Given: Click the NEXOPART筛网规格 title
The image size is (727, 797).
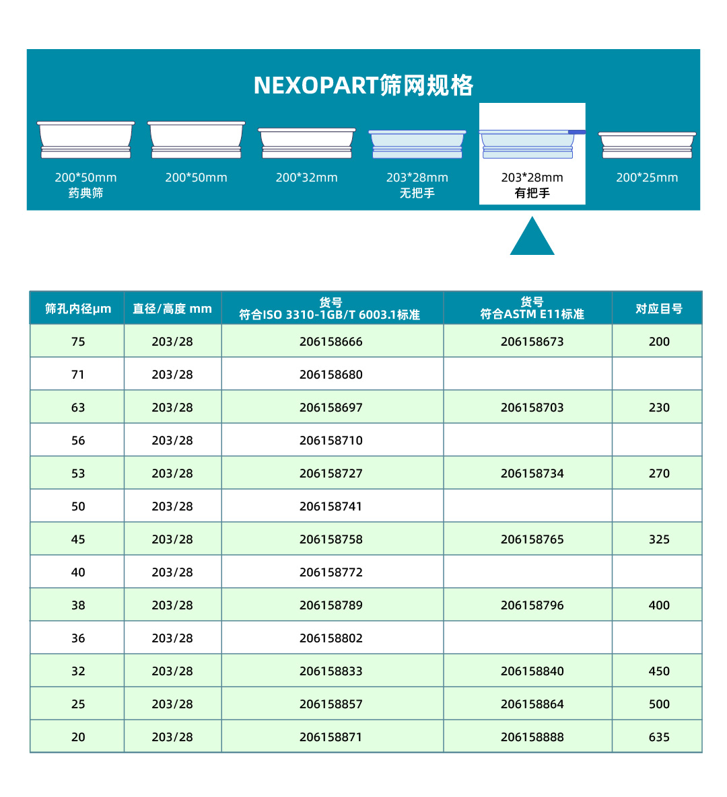Looking at the screenshot, I should pos(363,85).
